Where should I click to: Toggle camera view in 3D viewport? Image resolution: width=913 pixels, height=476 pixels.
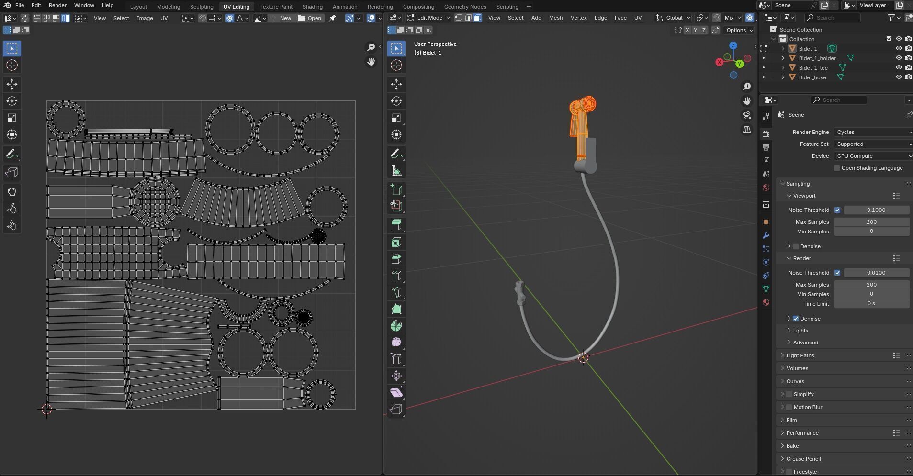(747, 115)
